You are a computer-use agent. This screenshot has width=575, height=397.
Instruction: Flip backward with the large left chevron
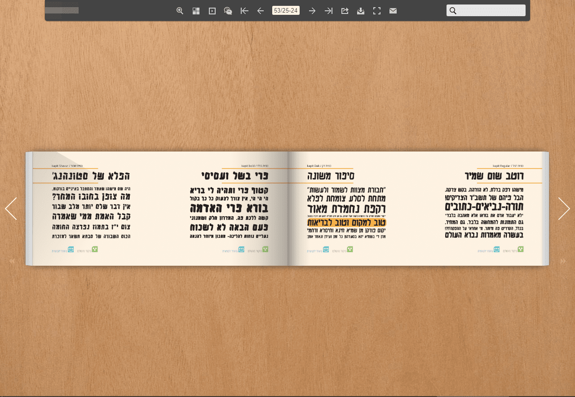[11, 209]
